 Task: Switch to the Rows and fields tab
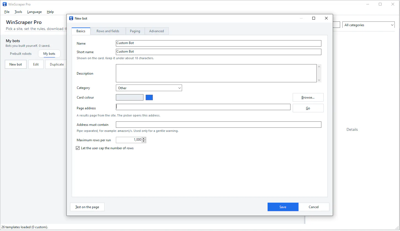pyautogui.click(x=108, y=31)
